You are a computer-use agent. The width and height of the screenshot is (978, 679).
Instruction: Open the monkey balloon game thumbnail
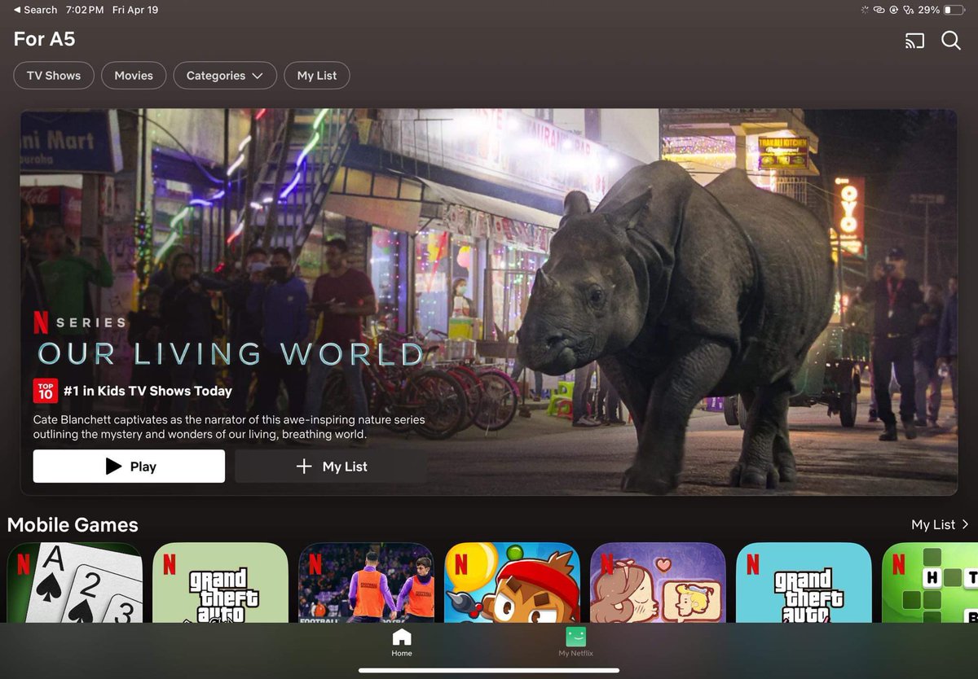point(513,583)
